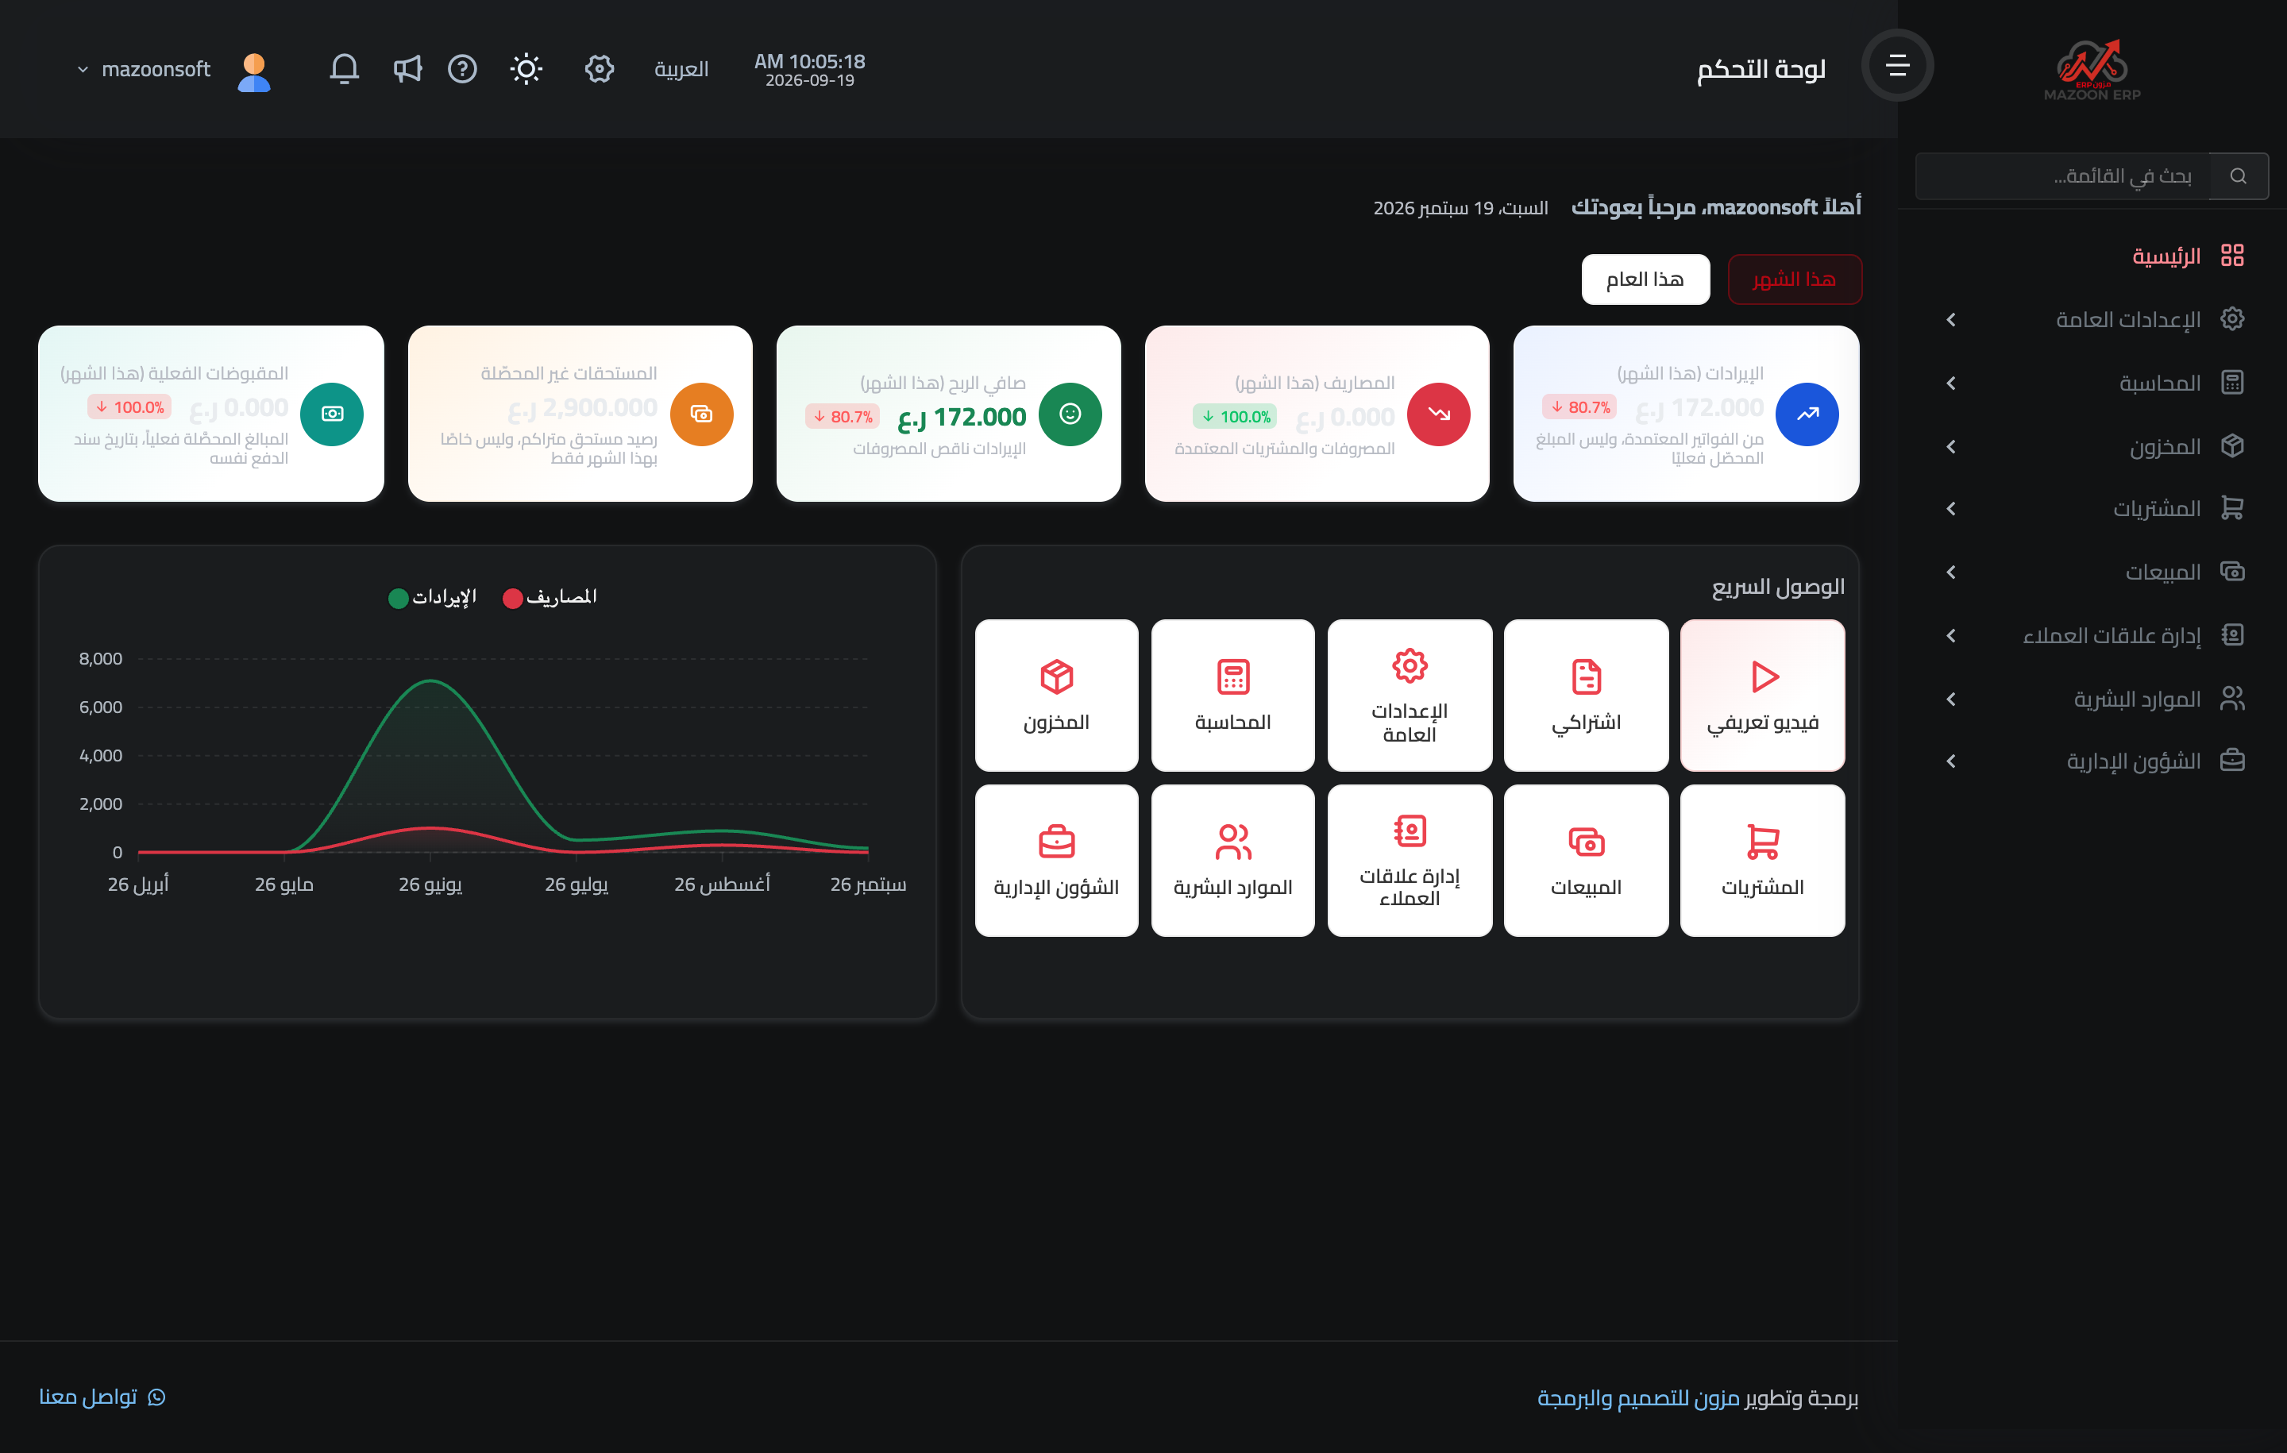2287x1453 pixels.
Task: Click the teal actual receipts cash icon
Action: click(333, 414)
